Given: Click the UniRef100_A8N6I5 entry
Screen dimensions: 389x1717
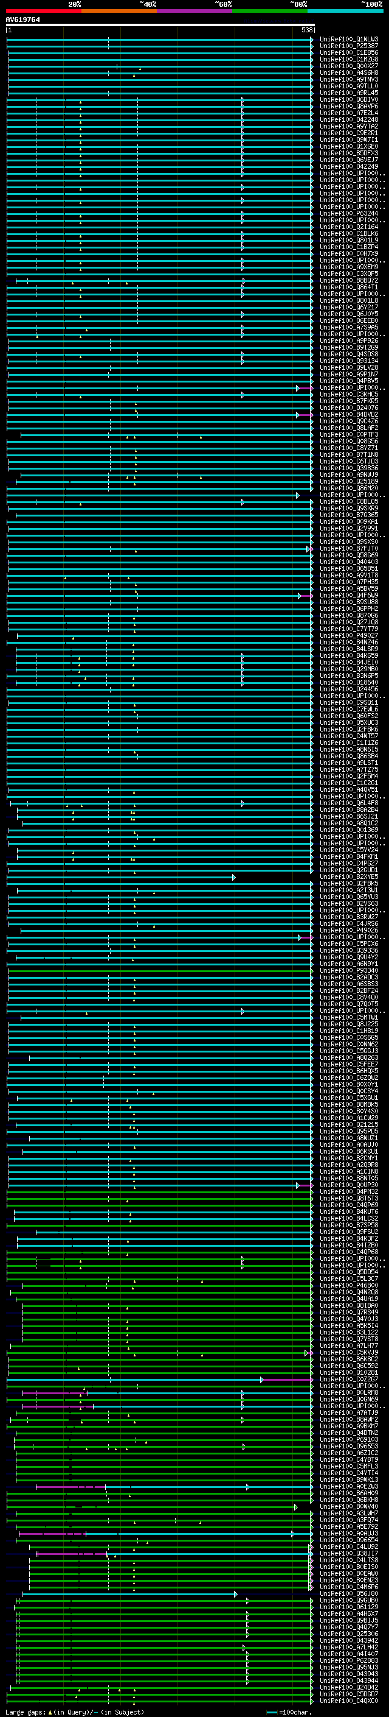Looking at the screenshot, I should [349, 749].
